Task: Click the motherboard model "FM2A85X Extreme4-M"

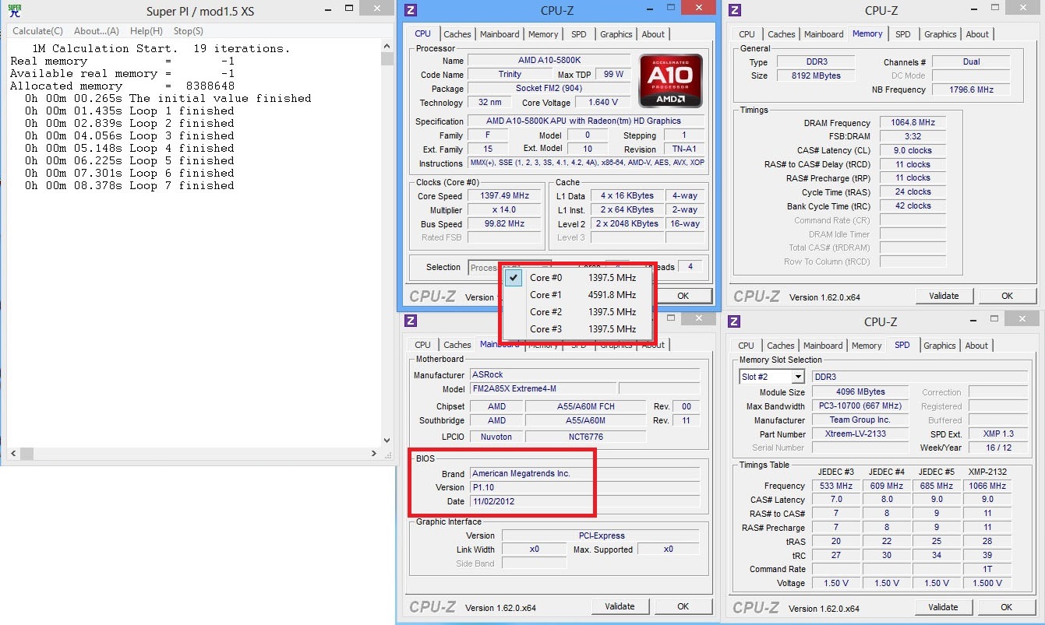Action: 542,388
